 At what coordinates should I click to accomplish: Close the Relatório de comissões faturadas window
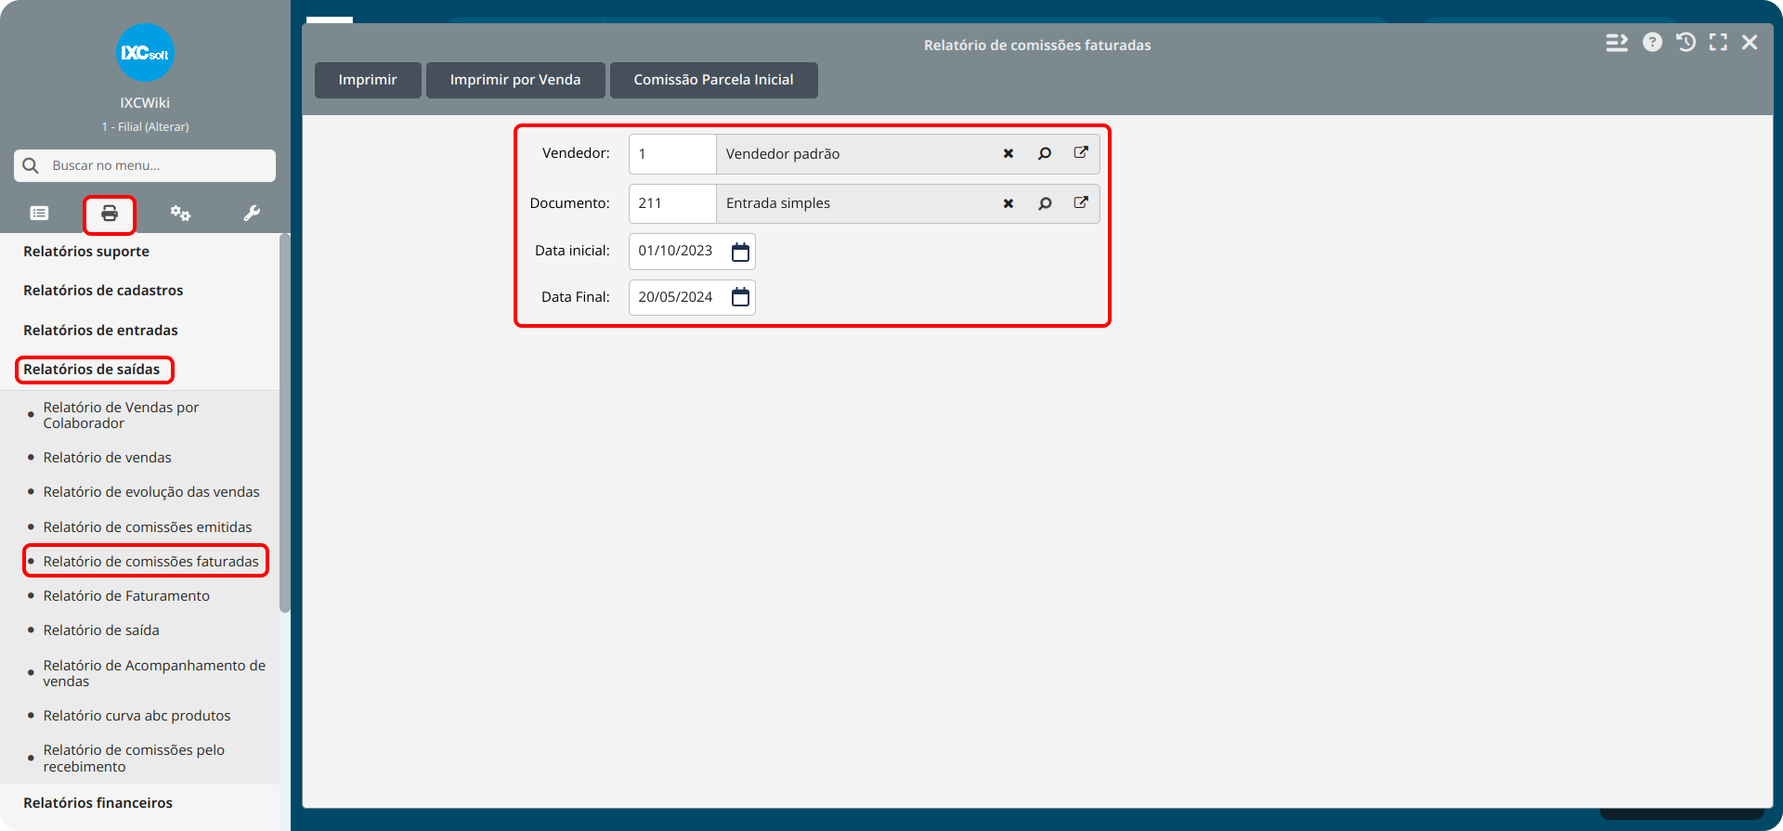pos(1750,42)
